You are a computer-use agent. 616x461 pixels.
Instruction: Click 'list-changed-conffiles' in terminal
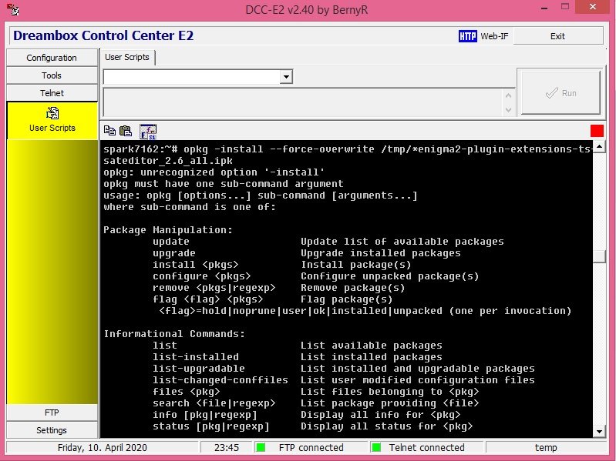(220, 380)
